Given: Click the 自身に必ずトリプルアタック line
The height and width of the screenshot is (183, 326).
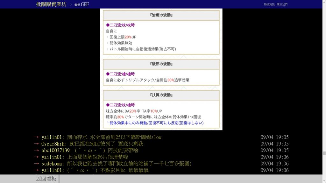Looking at the screenshot, I should (x=148, y=80).
